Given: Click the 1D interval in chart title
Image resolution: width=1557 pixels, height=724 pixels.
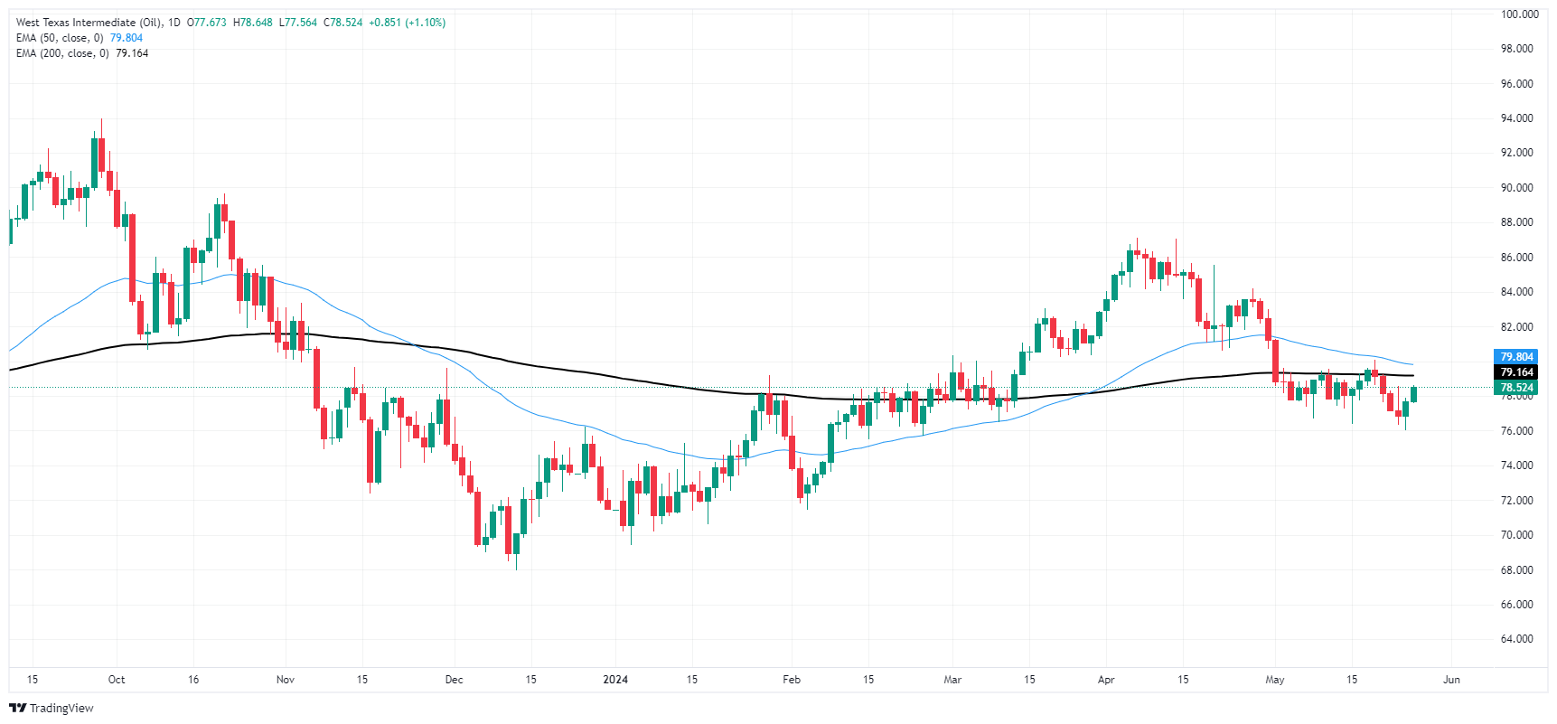Looking at the screenshot, I should [x=174, y=23].
